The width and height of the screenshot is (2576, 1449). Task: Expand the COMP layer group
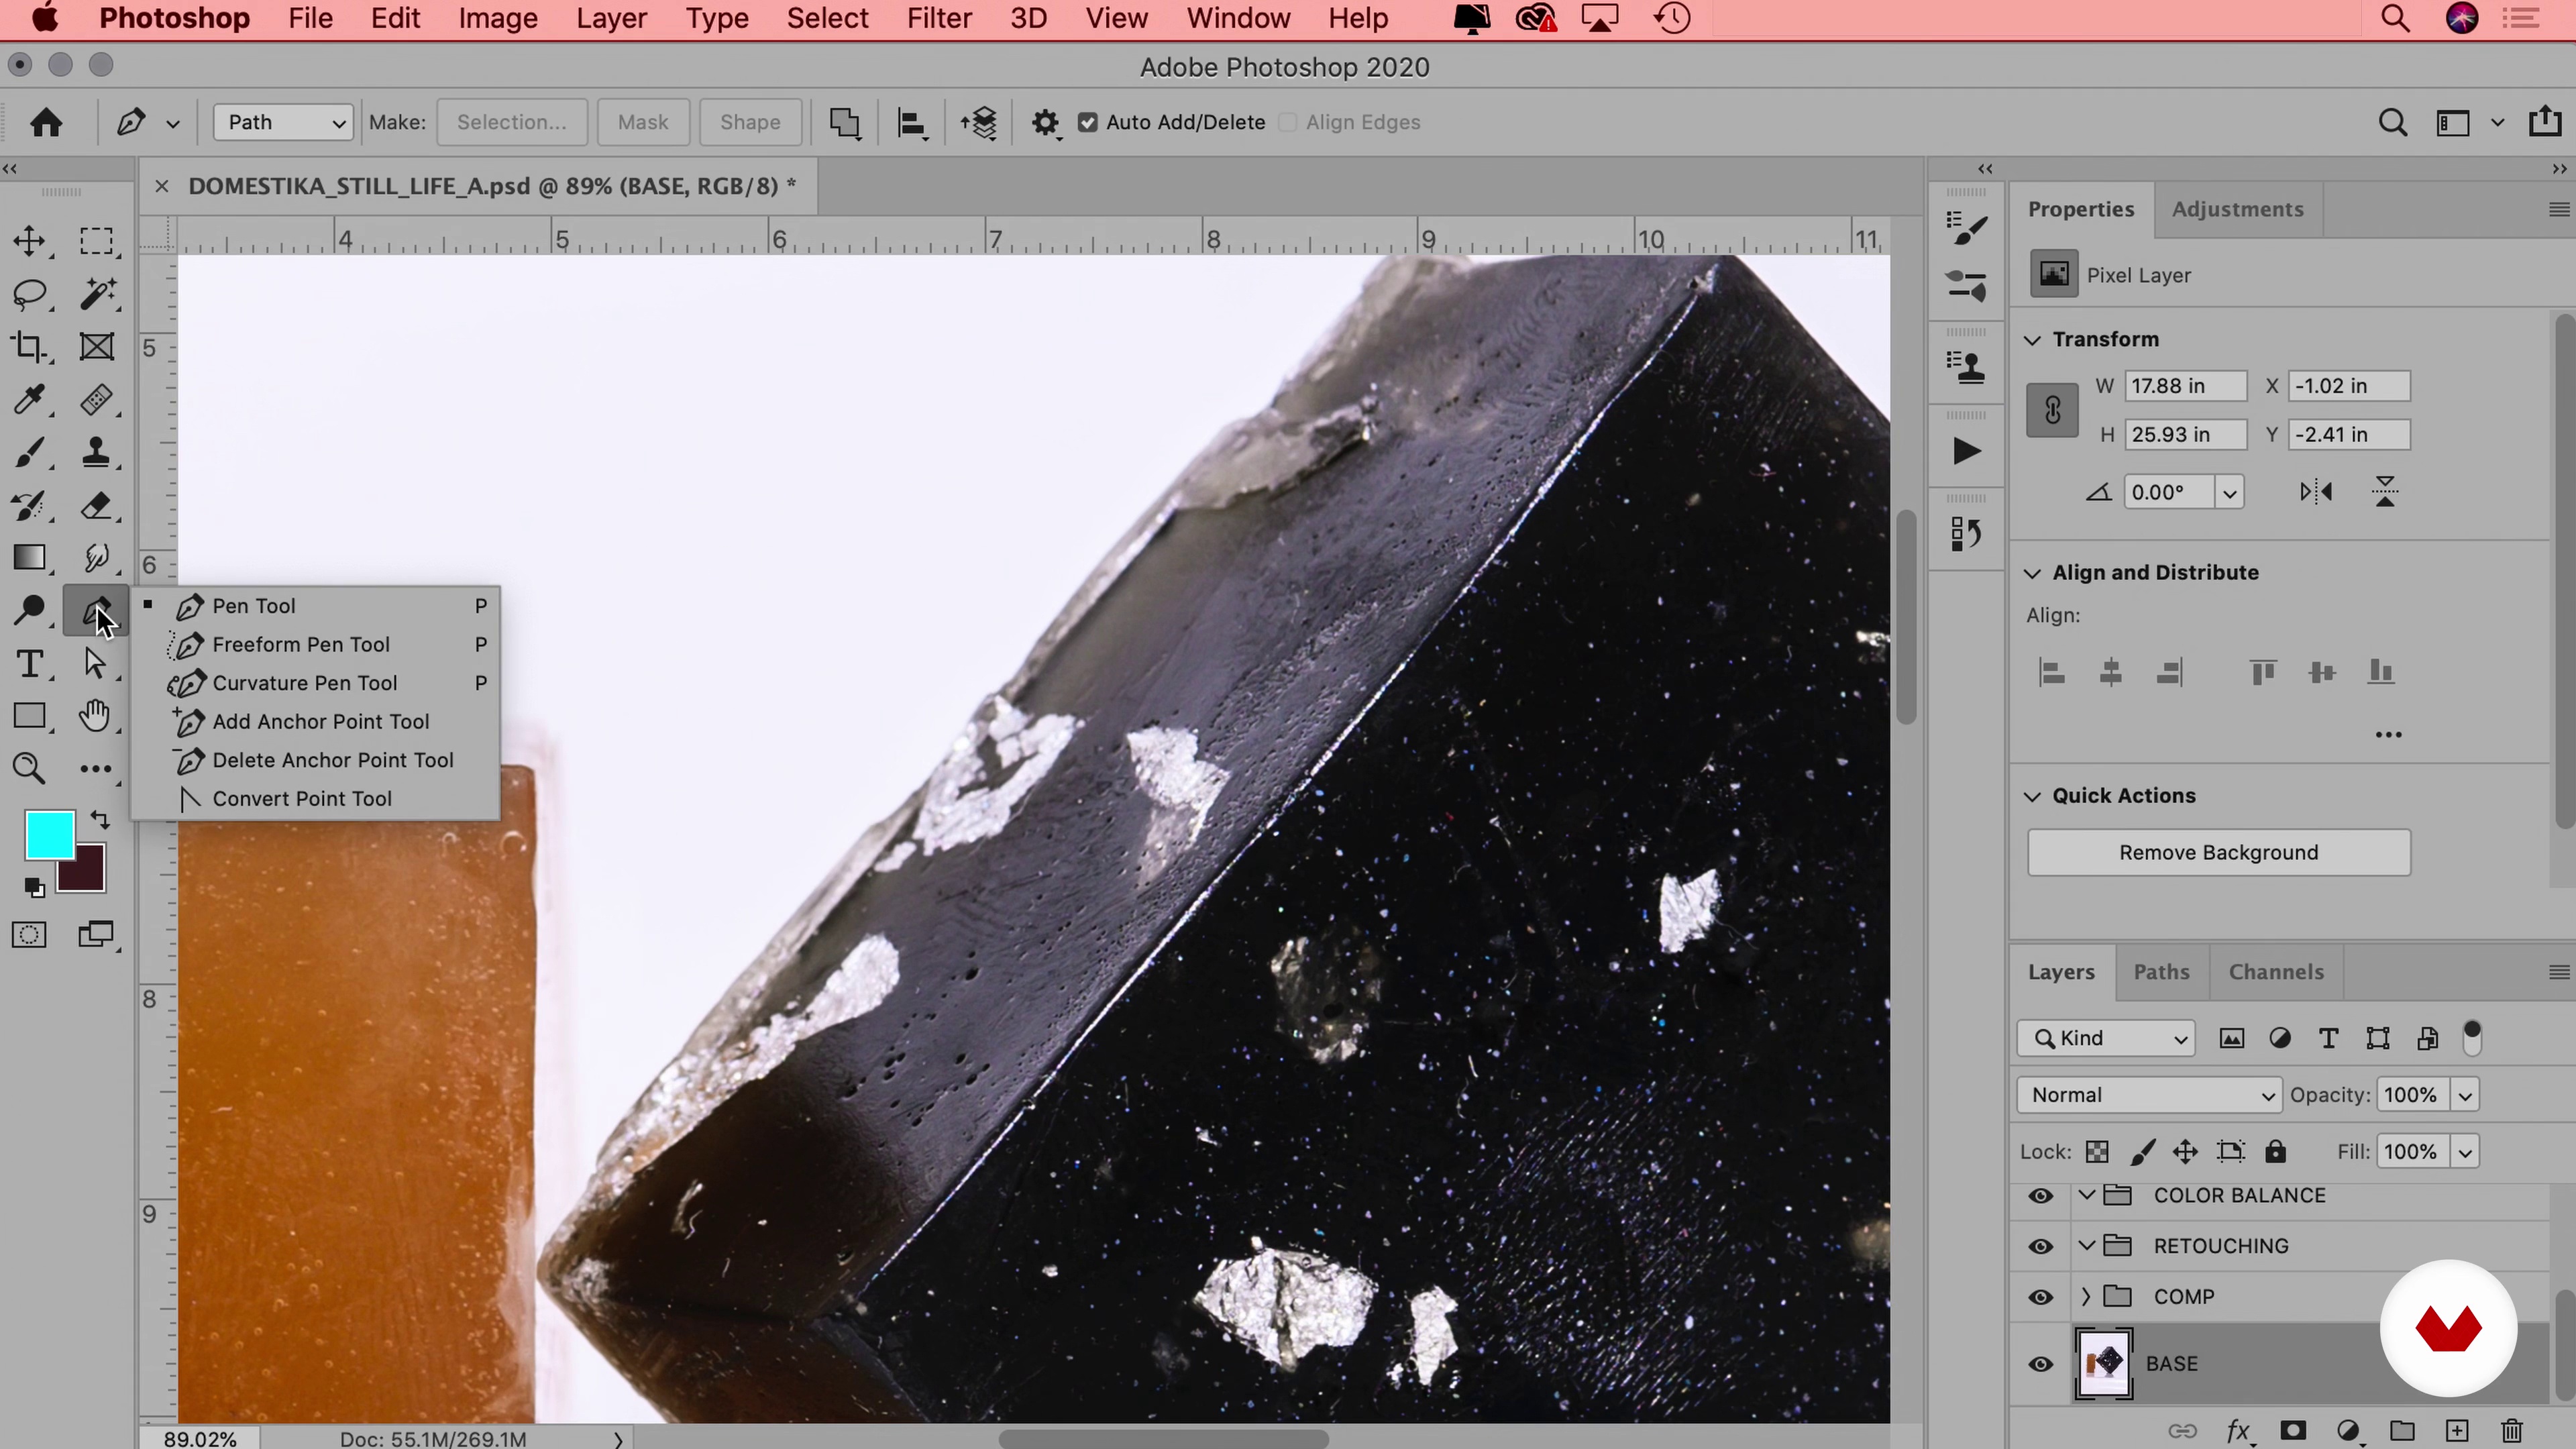pyautogui.click(x=2086, y=1297)
